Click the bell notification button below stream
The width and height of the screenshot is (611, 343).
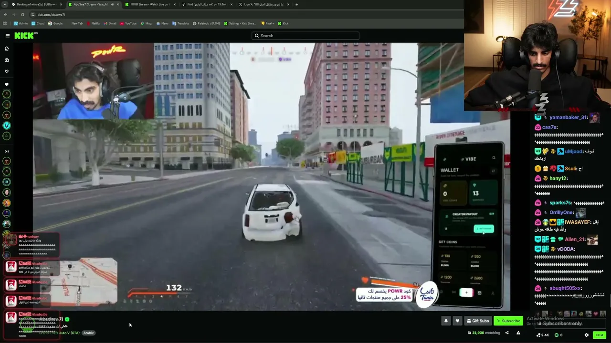pyautogui.click(x=446, y=321)
